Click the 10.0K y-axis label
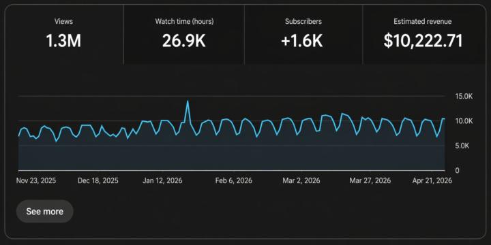491x245 pixels. [464, 121]
